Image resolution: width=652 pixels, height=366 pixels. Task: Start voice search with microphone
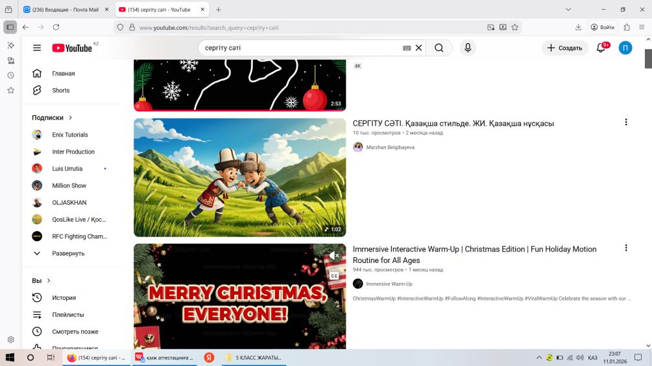pyautogui.click(x=468, y=48)
